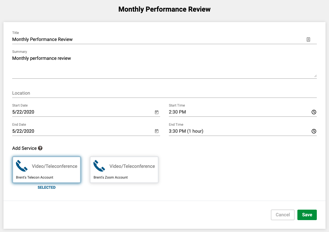Click the End Time field label

[176, 125]
